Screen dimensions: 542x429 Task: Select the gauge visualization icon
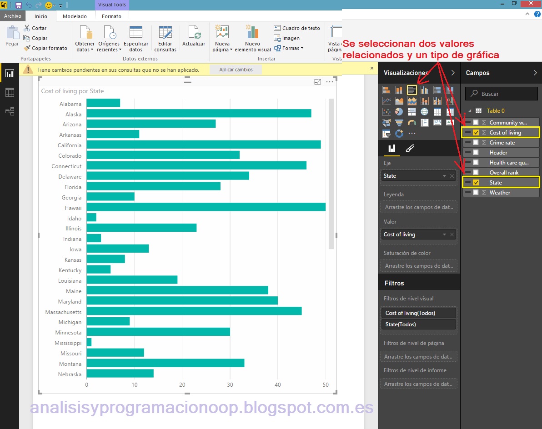412,122
